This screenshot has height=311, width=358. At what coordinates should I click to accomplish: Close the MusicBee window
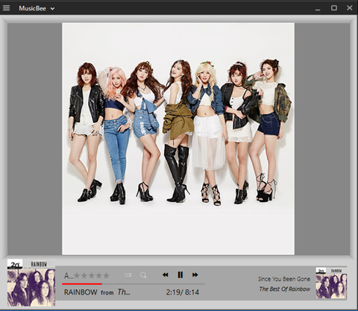click(350, 8)
